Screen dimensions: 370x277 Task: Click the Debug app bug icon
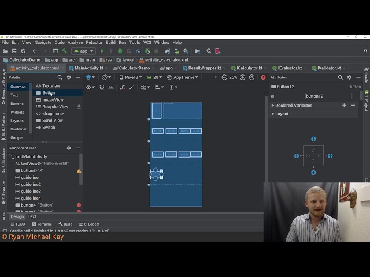[x=120, y=51]
